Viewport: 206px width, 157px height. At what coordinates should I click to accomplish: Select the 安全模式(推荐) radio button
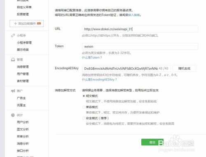pos(84,118)
